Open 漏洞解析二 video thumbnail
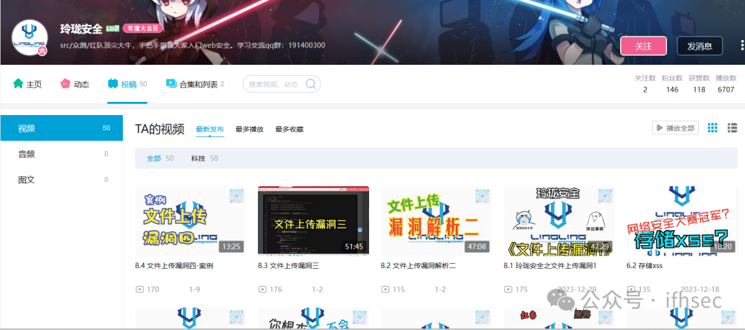Image resolution: width=745 pixels, height=330 pixels. [436, 220]
